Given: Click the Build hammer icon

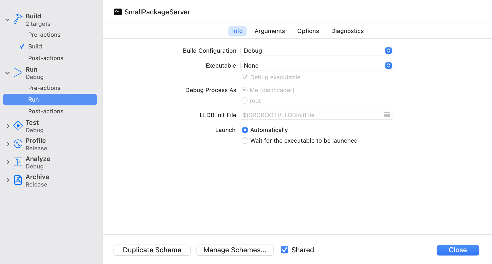Looking at the screenshot, I should 18,19.
